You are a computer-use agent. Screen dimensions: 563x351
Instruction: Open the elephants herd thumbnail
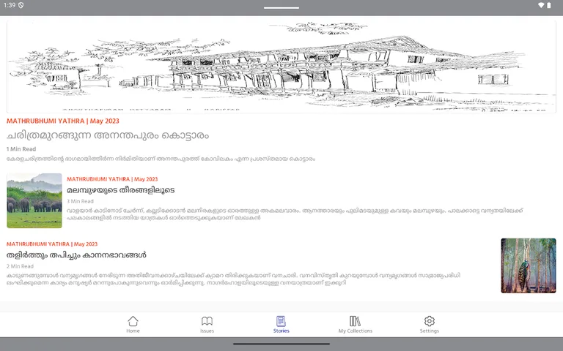coord(34,200)
